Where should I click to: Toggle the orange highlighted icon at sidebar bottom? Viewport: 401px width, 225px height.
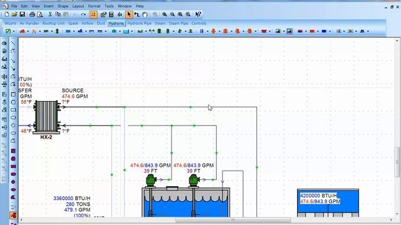[x=13, y=215]
